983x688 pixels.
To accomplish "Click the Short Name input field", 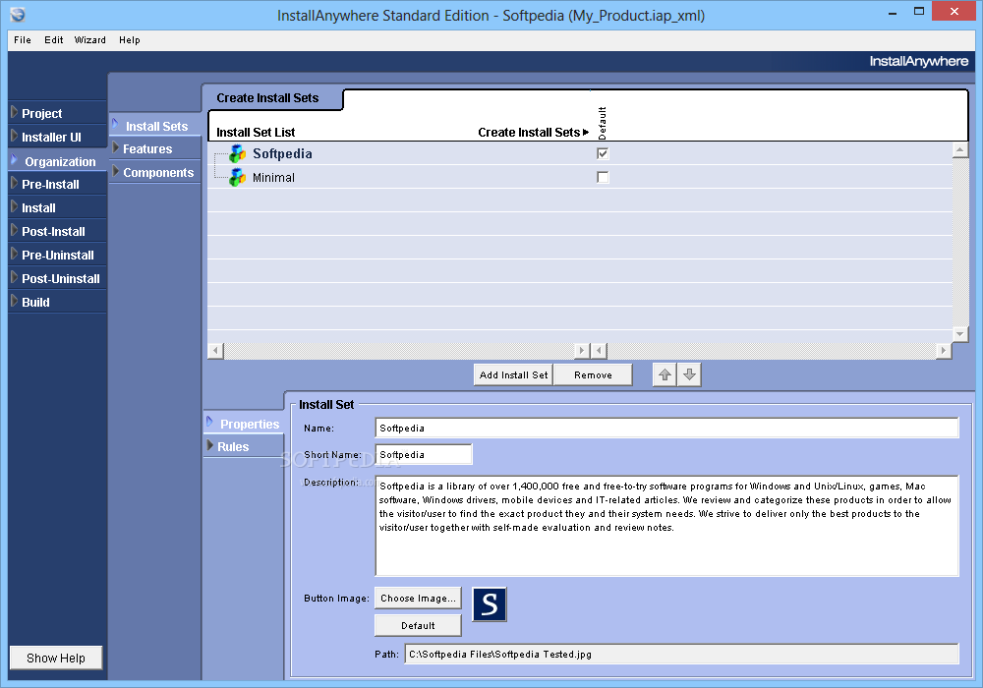I will (x=424, y=454).
